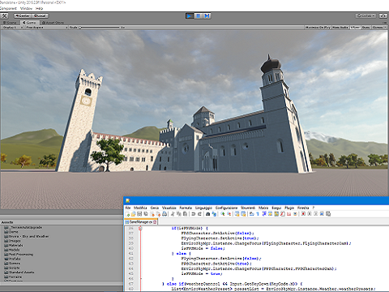
Task: Click the Redo icon in Notepad++
Action: (x=199, y=214)
